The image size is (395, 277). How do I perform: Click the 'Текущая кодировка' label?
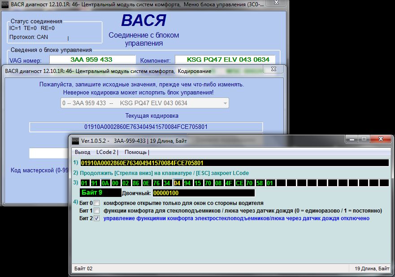point(152,116)
